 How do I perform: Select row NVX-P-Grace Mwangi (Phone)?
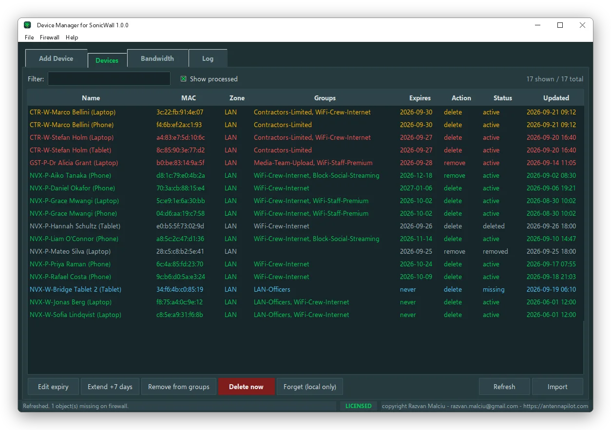point(305,213)
